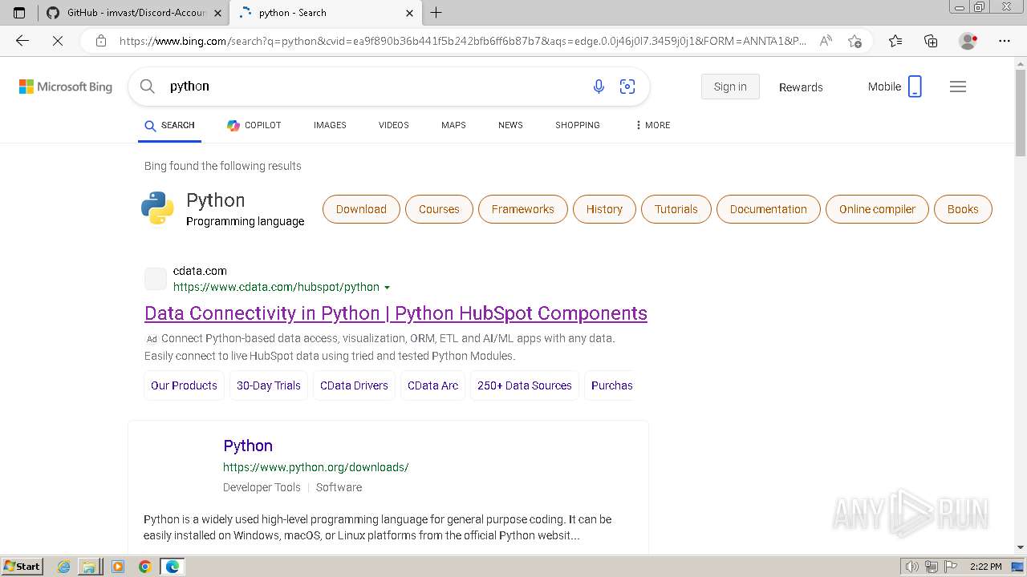
Task: Close the GitHub tab
Action: (217, 13)
